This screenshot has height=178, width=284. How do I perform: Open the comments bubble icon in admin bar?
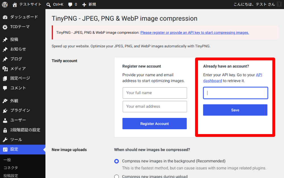(x=70, y=5)
